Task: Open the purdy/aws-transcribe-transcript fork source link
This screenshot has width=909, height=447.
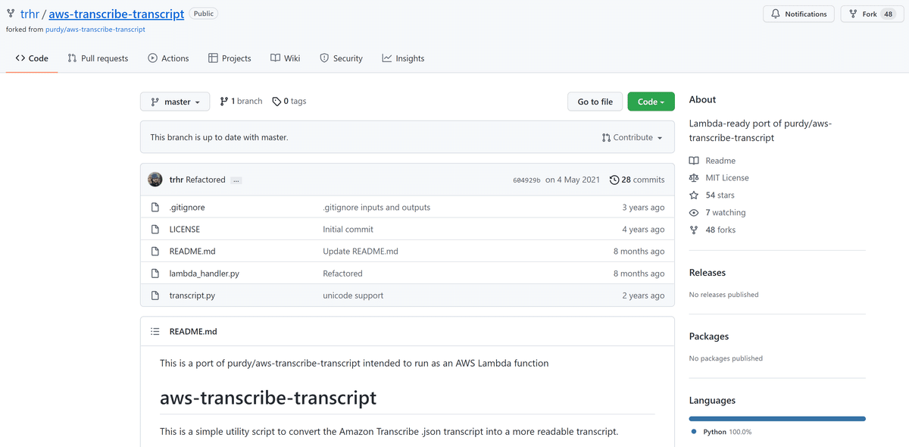Action: click(x=95, y=30)
